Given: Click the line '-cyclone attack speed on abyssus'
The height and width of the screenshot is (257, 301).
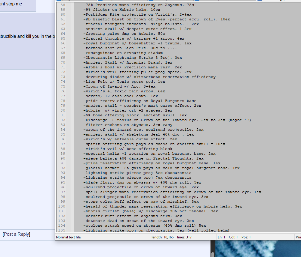Looking at the screenshot, I should 145,226.
